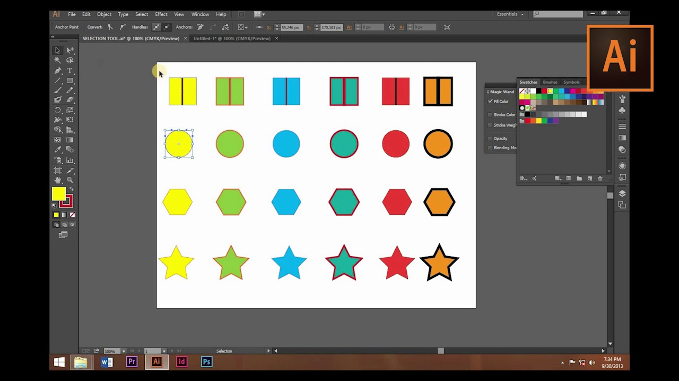Image resolution: width=679 pixels, height=381 pixels.
Task: Set paint mode to None
Action: [72, 215]
